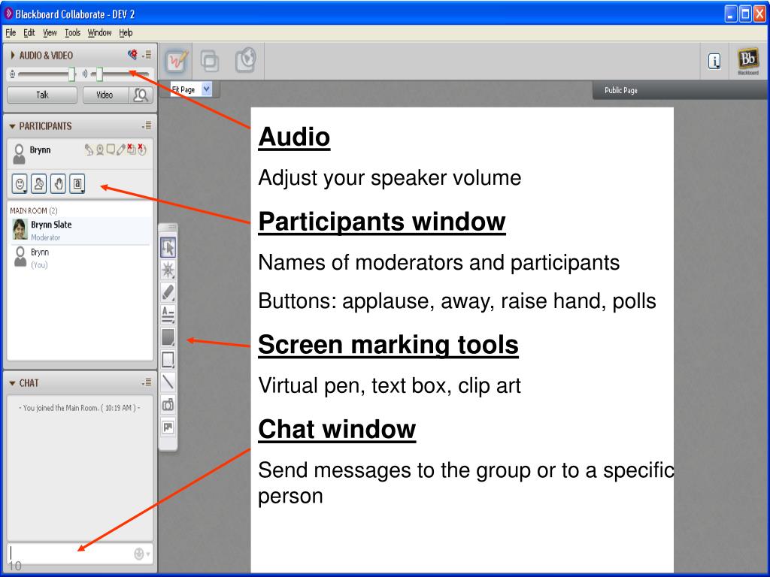Screen dimensions: 770x577
Task: Open the Help menu
Action: tap(126, 32)
